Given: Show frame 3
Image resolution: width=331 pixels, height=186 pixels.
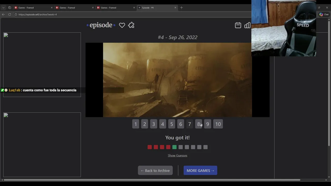Looking at the screenshot, I should [154, 124].
